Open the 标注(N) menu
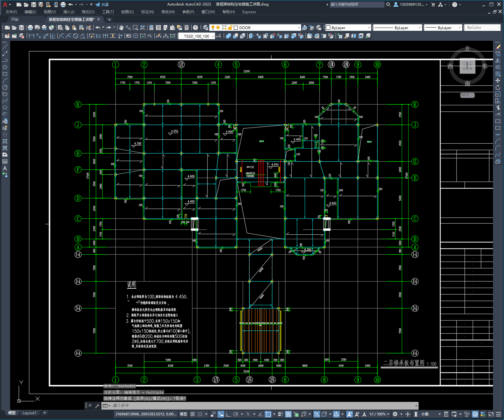Viewport: 504px width, 420px height. click(x=147, y=12)
